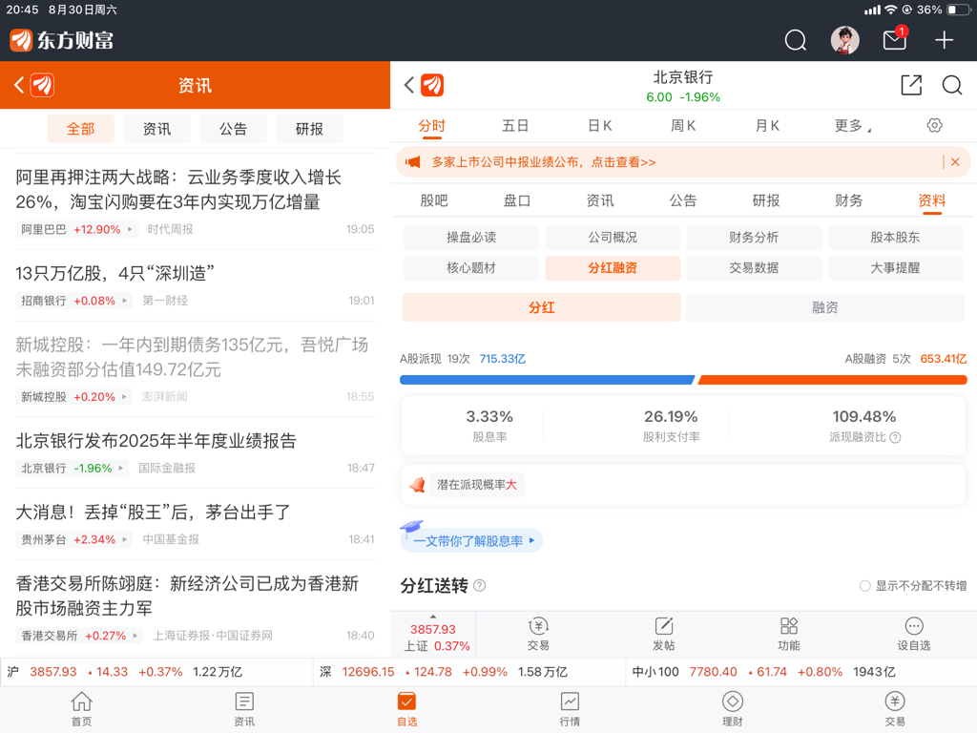Open chart settings gear icon
Viewport: 977px width, 733px height.
(934, 125)
